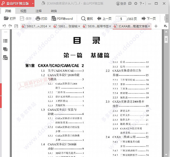Click the 登录 login button
170x157 pixels.
(121, 4)
